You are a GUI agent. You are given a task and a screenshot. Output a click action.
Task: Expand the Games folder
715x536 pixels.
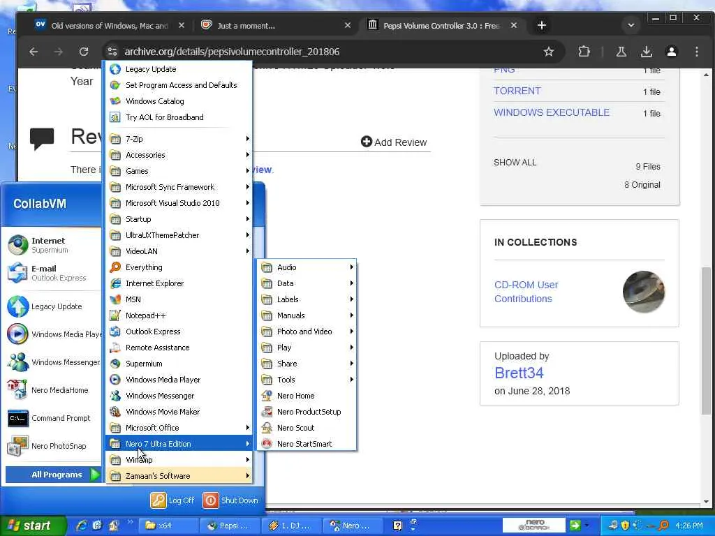click(x=179, y=170)
